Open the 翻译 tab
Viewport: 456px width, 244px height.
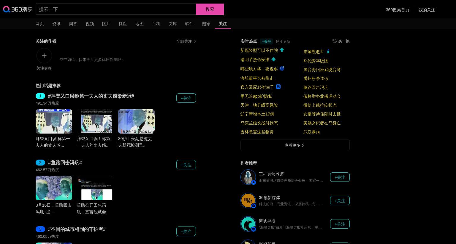[206, 24]
